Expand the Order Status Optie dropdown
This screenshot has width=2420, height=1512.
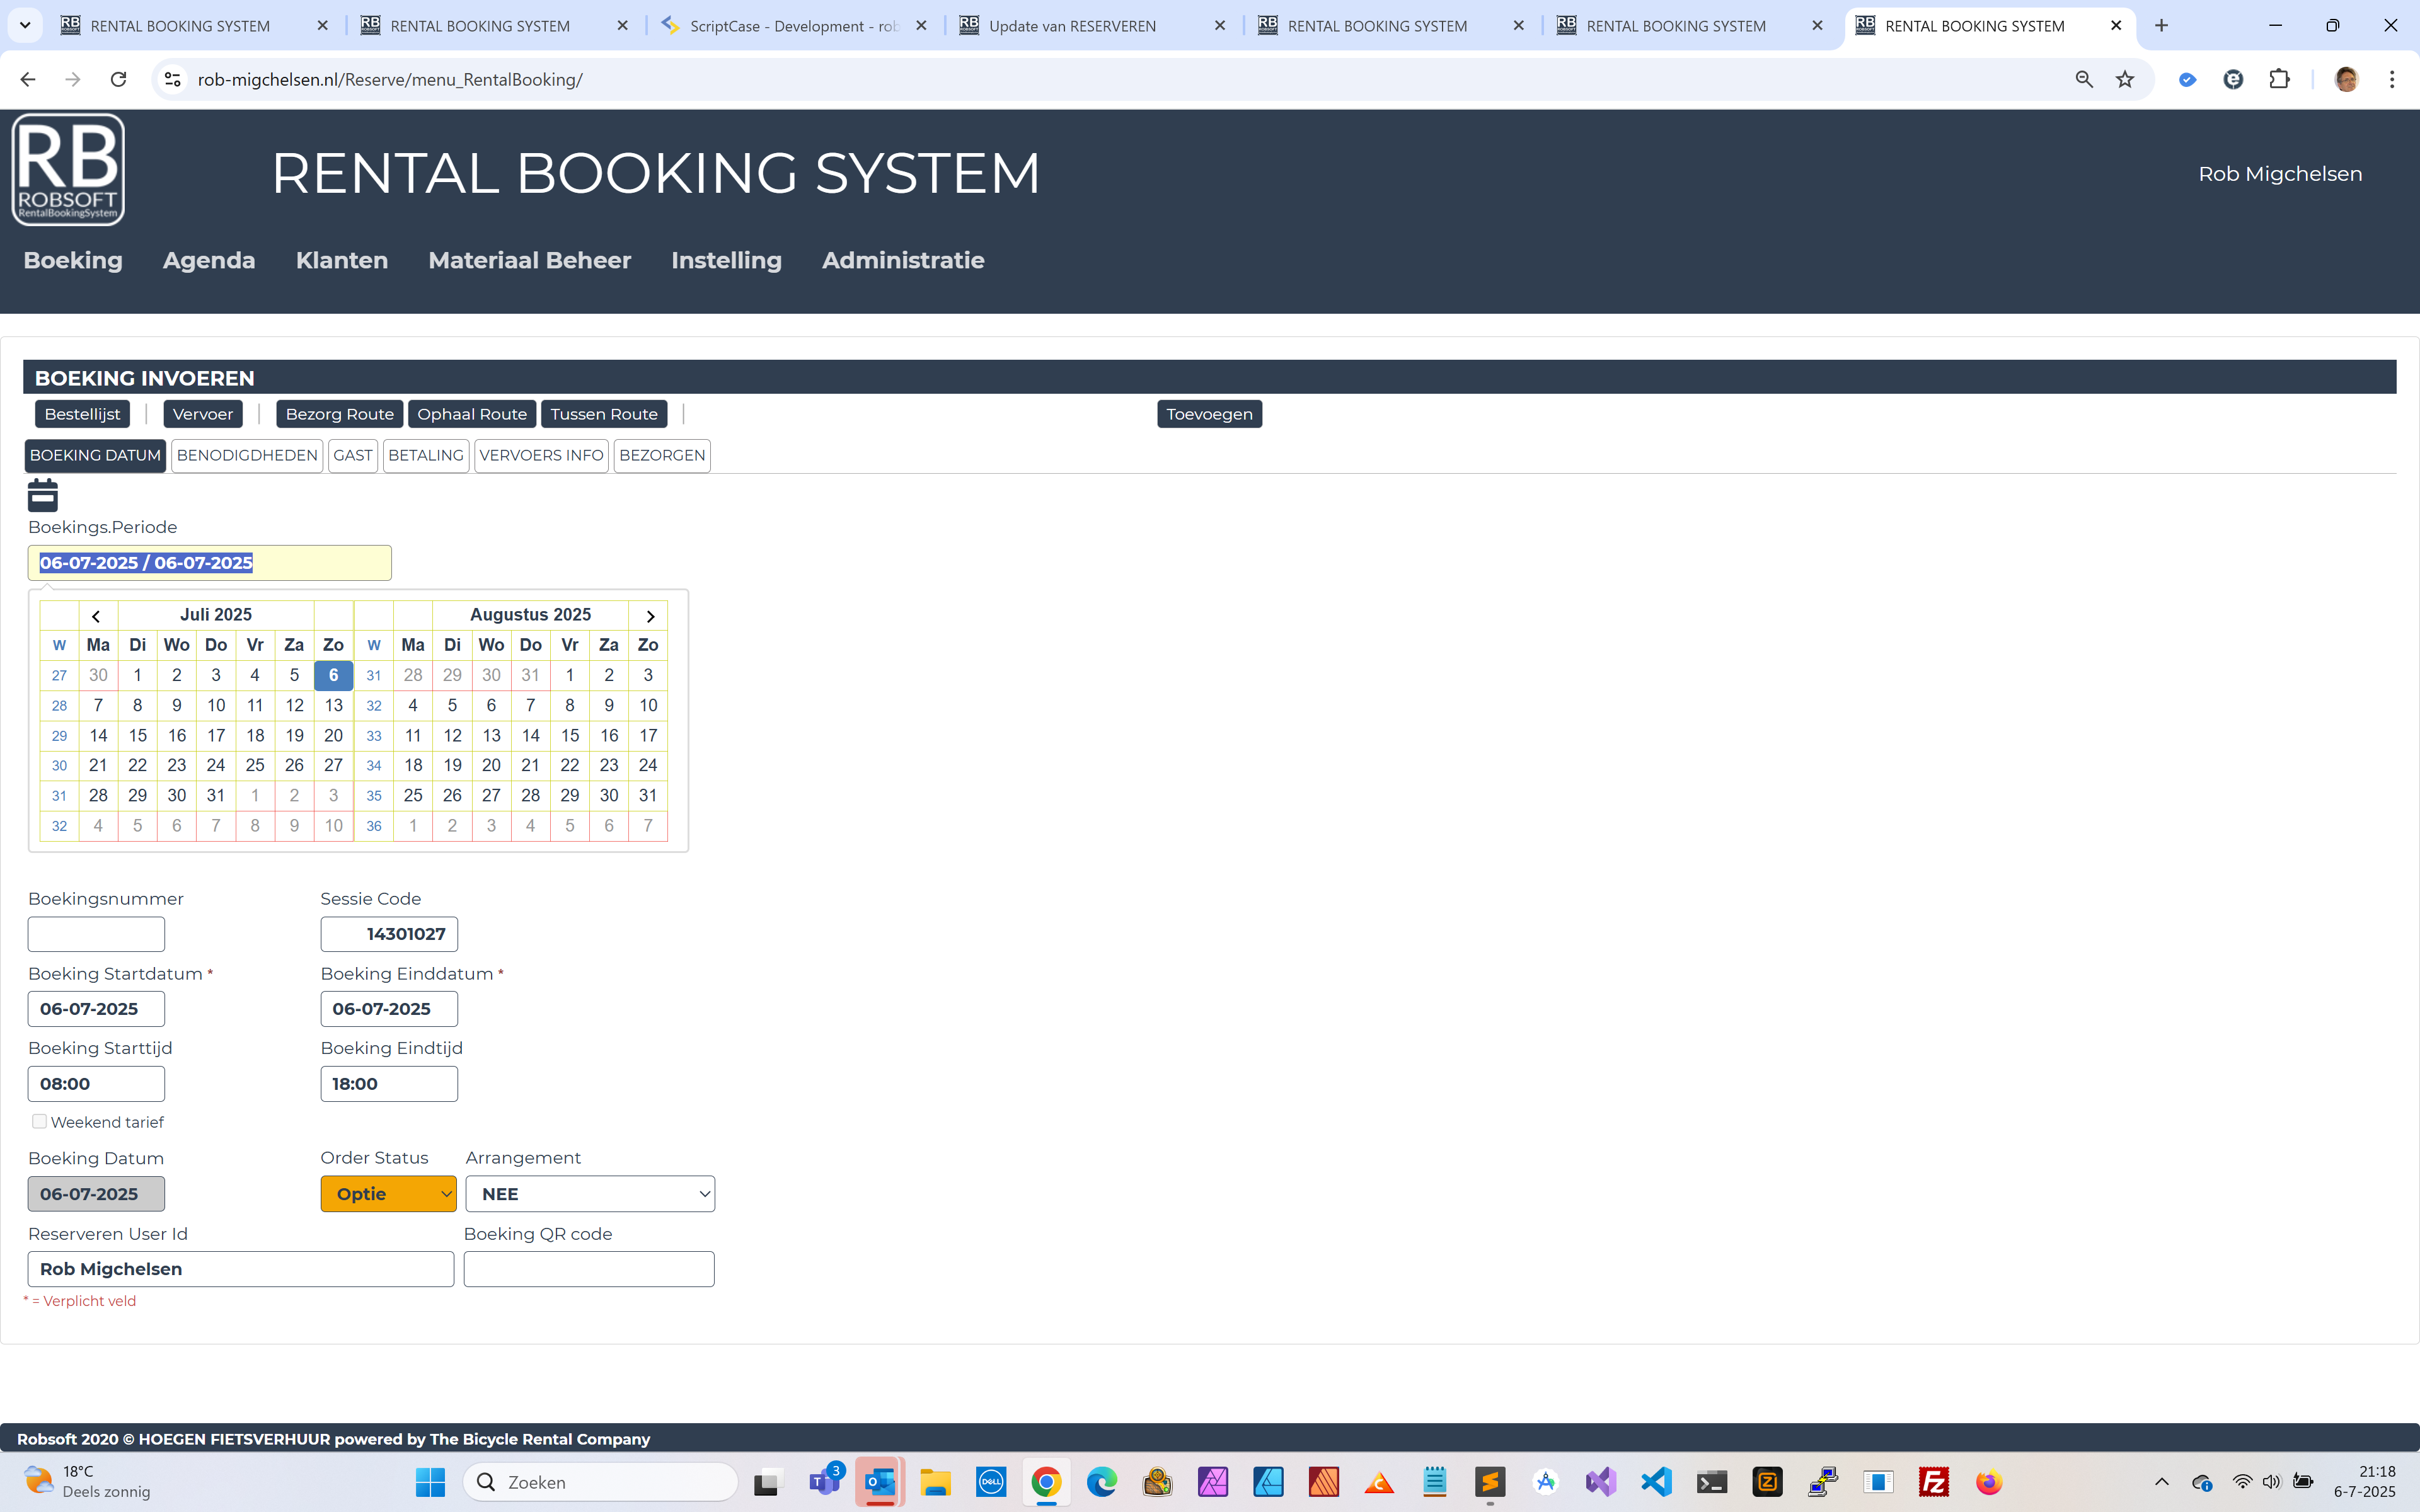(x=388, y=1193)
